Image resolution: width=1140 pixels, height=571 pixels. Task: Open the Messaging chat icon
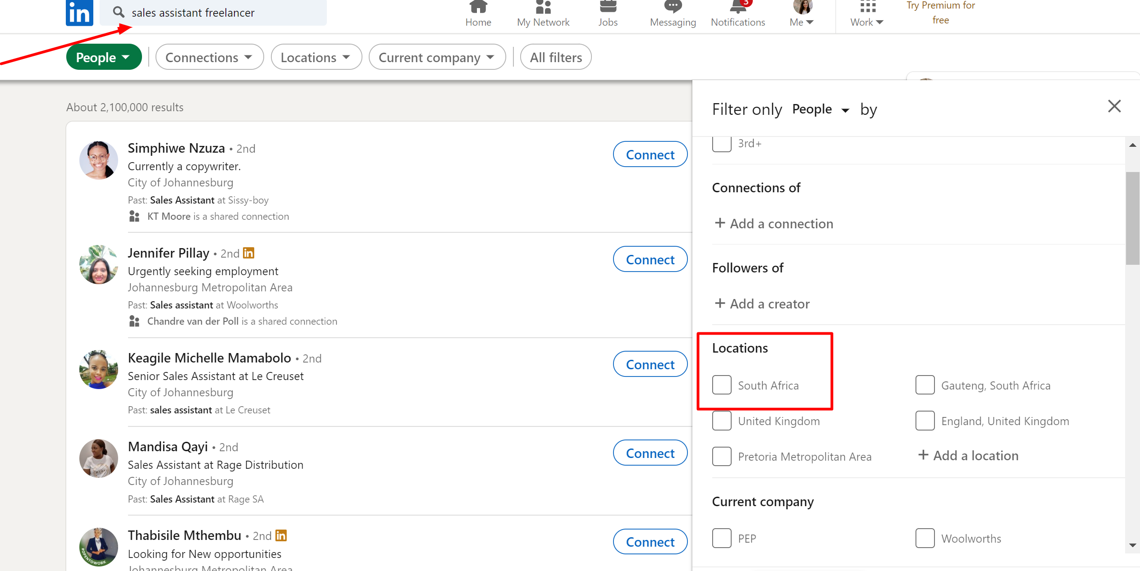click(673, 7)
